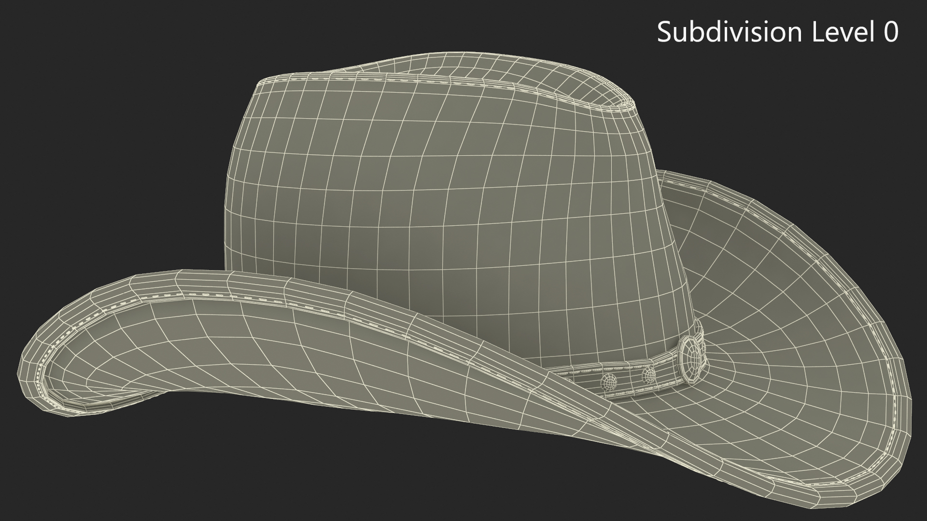Click the round stud nearest the buckle
Screen dimensions: 927x521
click(648, 374)
